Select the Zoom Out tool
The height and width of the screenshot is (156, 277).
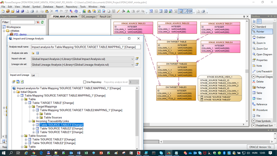tap(262, 49)
